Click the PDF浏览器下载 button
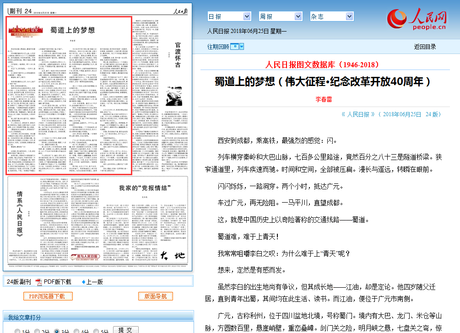Image resolution: width=460 pixels, height=333 pixels. click(48, 296)
